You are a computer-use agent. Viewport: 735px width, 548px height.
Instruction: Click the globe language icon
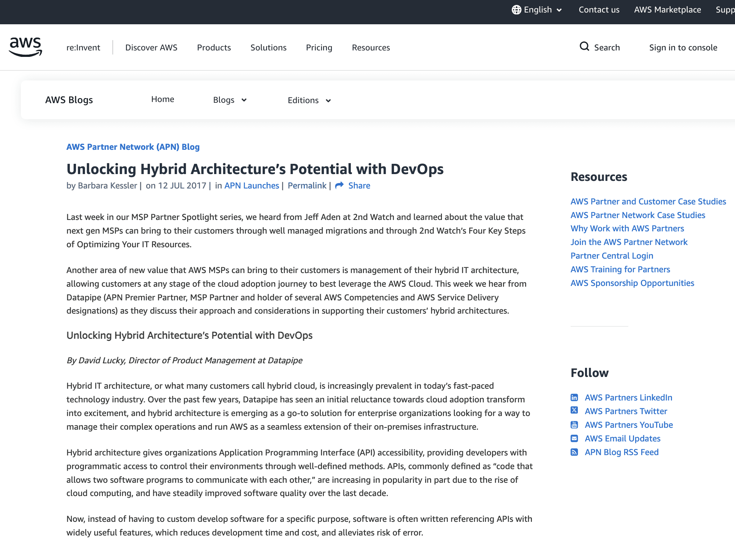pos(516,10)
